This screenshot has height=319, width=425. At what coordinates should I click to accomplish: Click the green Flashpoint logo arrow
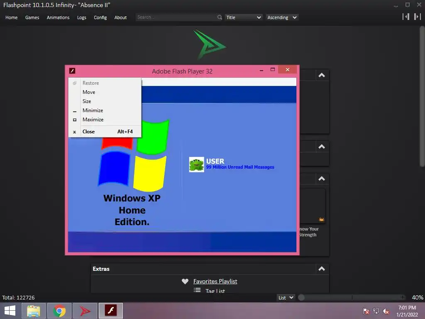tap(210, 44)
